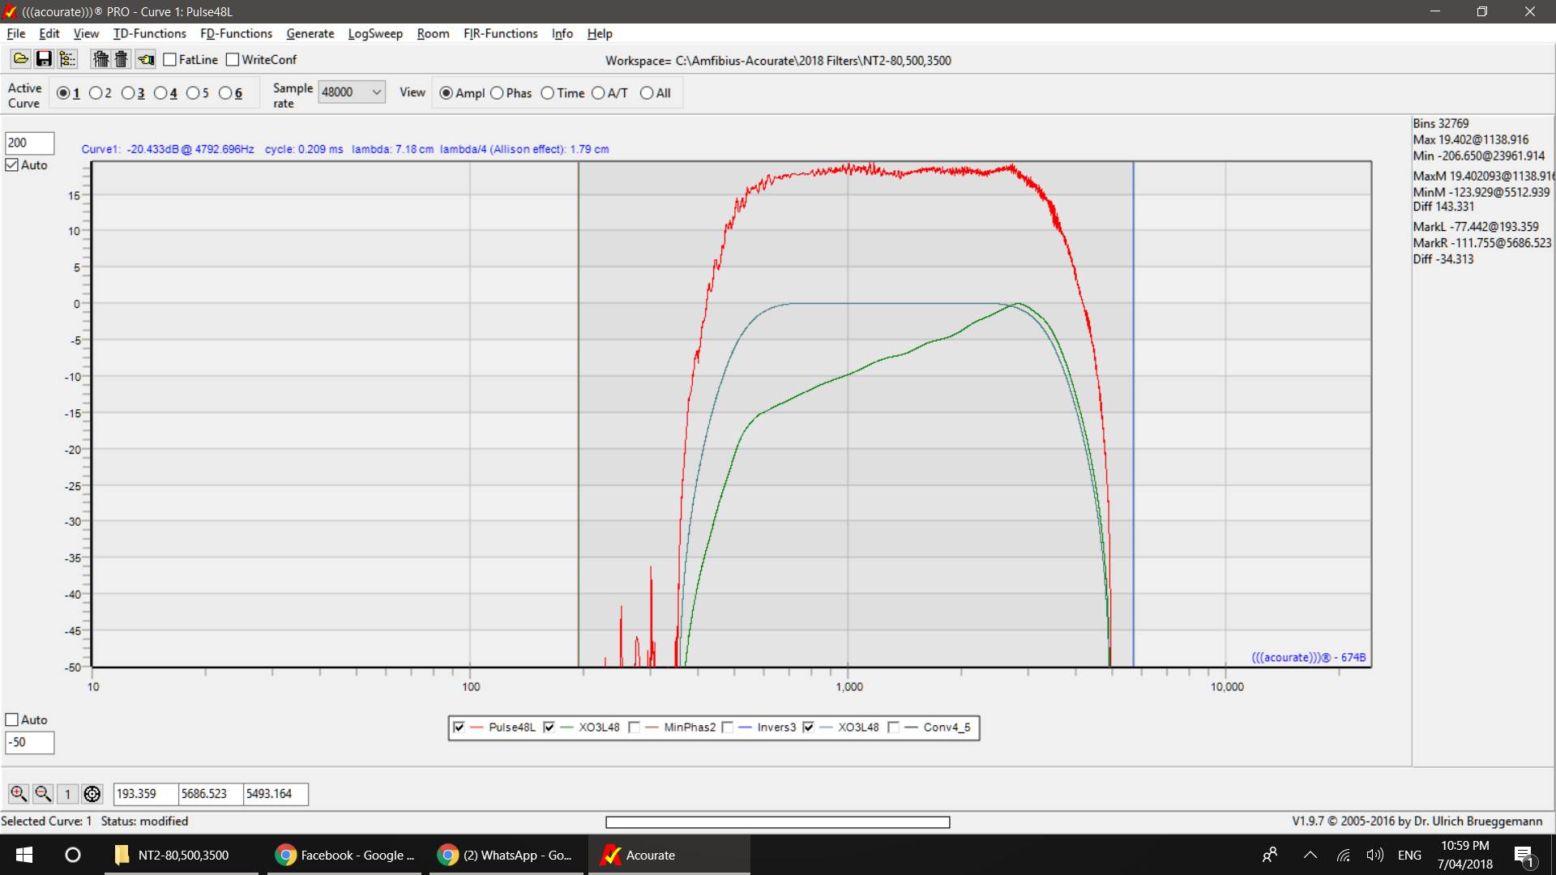Click the lower amplitude limit field -50
1556x875 pixels.
coord(30,742)
